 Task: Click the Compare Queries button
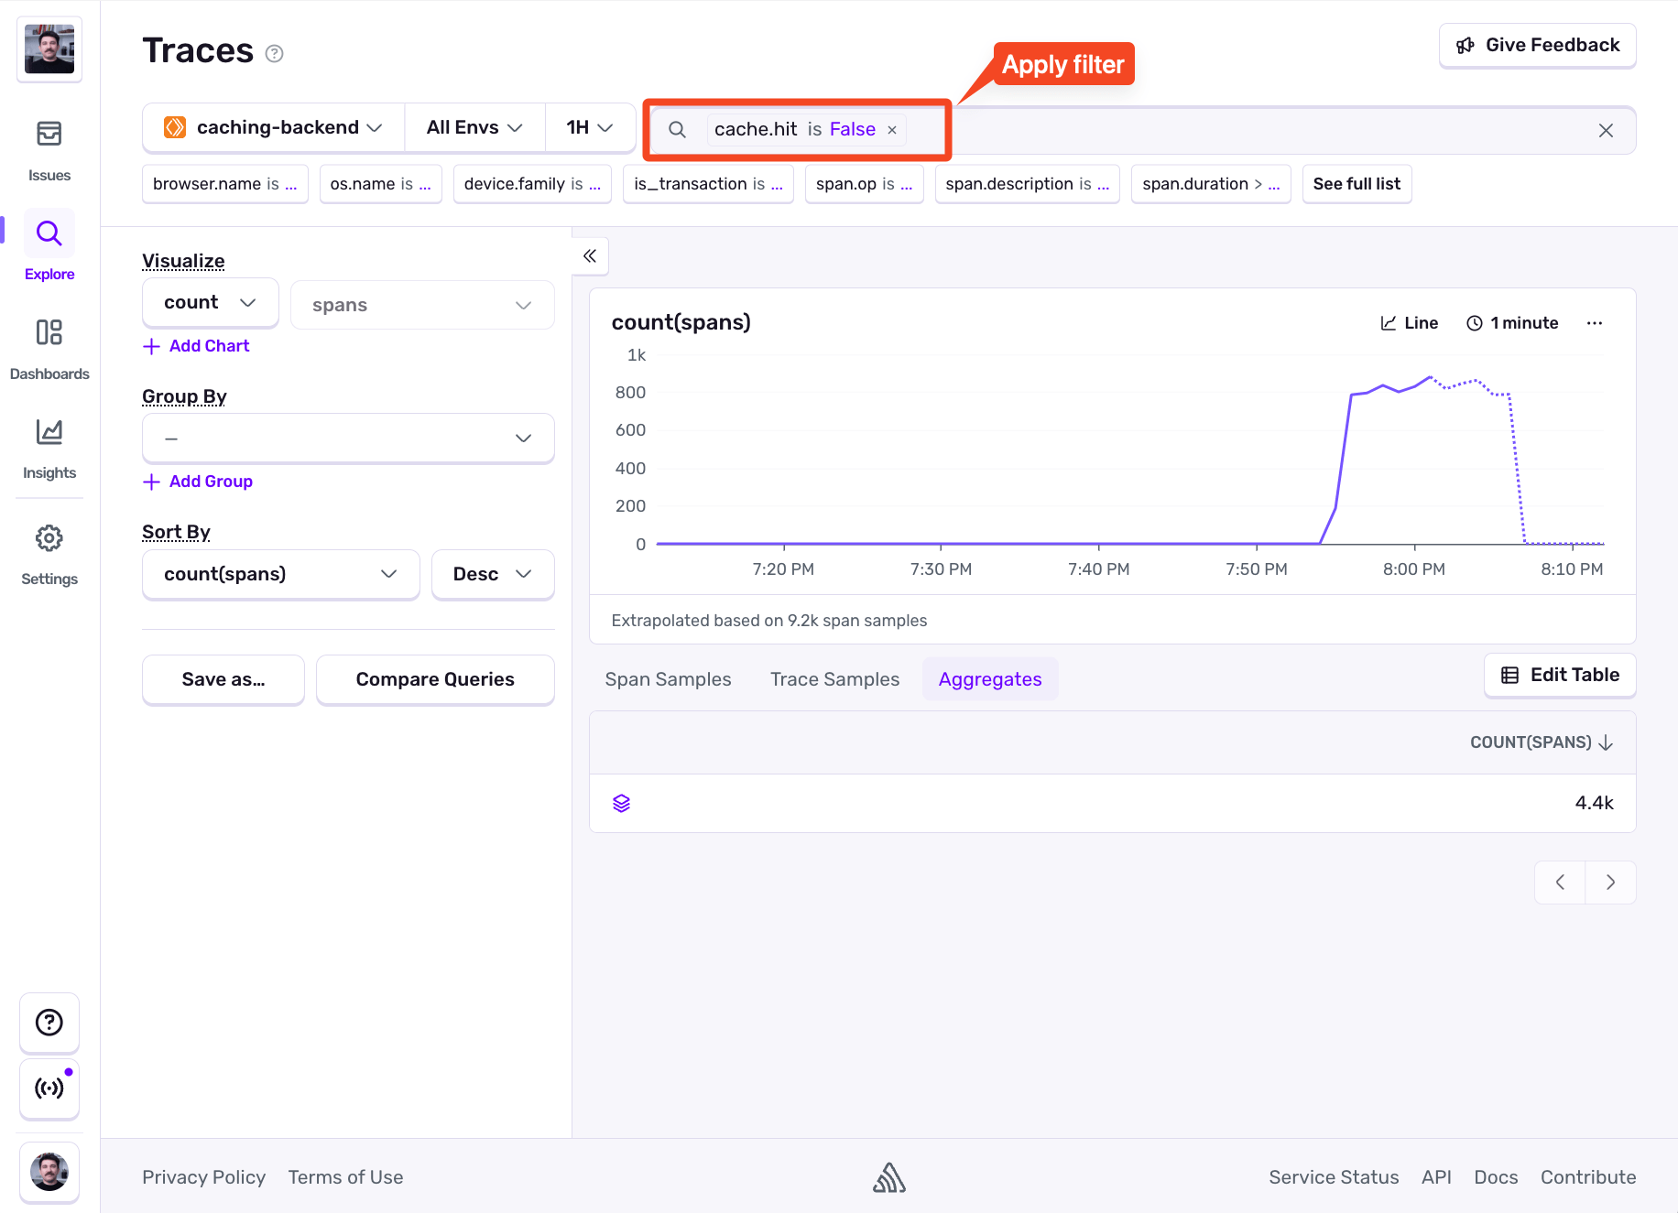coord(435,679)
